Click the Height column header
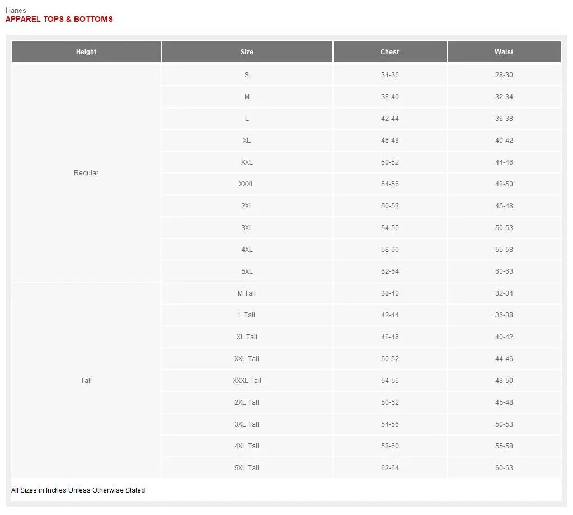Screen dimensions: 573x515 click(x=86, y=52)
